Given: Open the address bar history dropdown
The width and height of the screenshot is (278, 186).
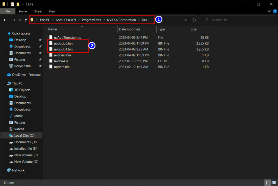Looking at the screenshot, I should 186,20.
